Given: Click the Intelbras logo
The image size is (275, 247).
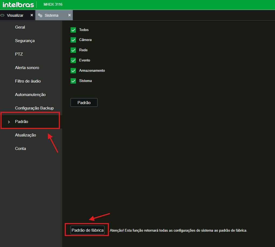Looking at the screenshot, I should 18,5.
